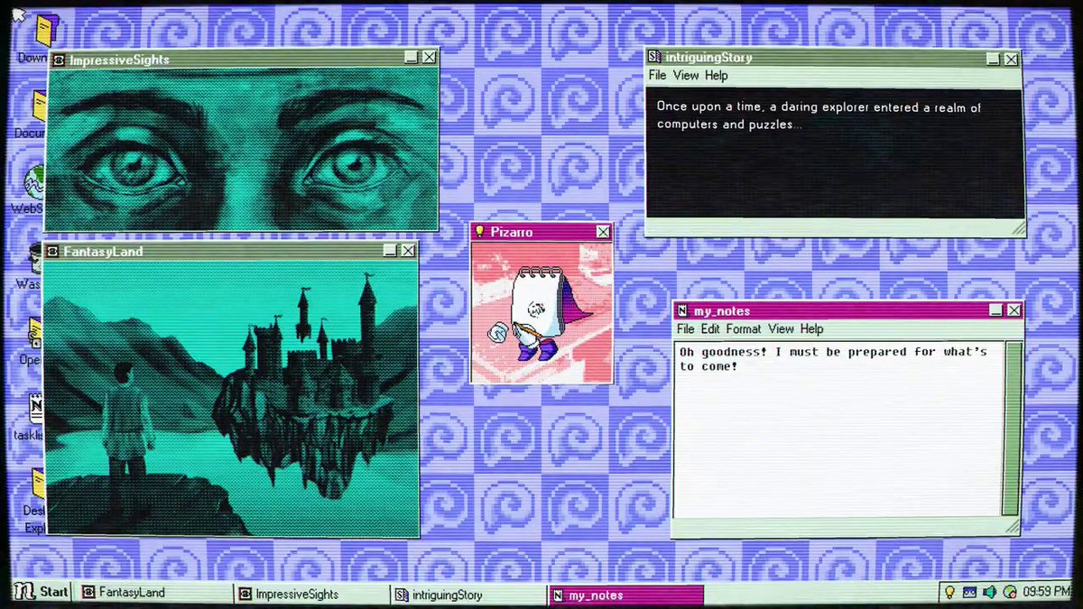1083x609 pixels.
Task: Close the ImpressiveSights window
Action: click(x=430, y=57)
